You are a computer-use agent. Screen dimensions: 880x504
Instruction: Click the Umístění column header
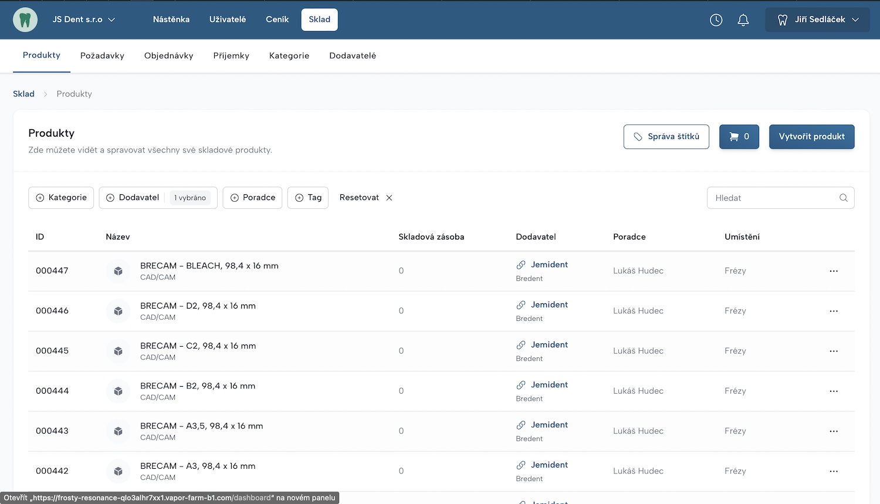(742, 237)
